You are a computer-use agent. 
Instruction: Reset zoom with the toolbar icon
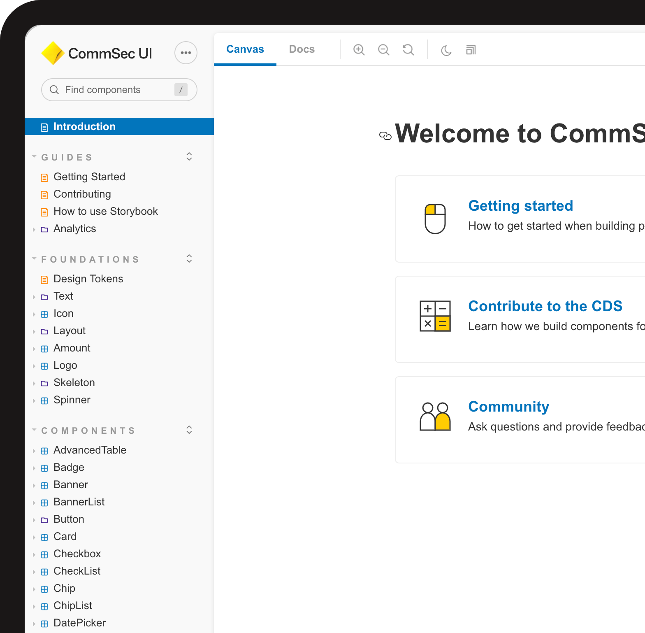(x=408, y=50)
